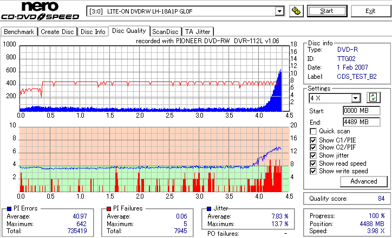
Task: Click PI Failures Total value 7945
Action: coord(180,231)
